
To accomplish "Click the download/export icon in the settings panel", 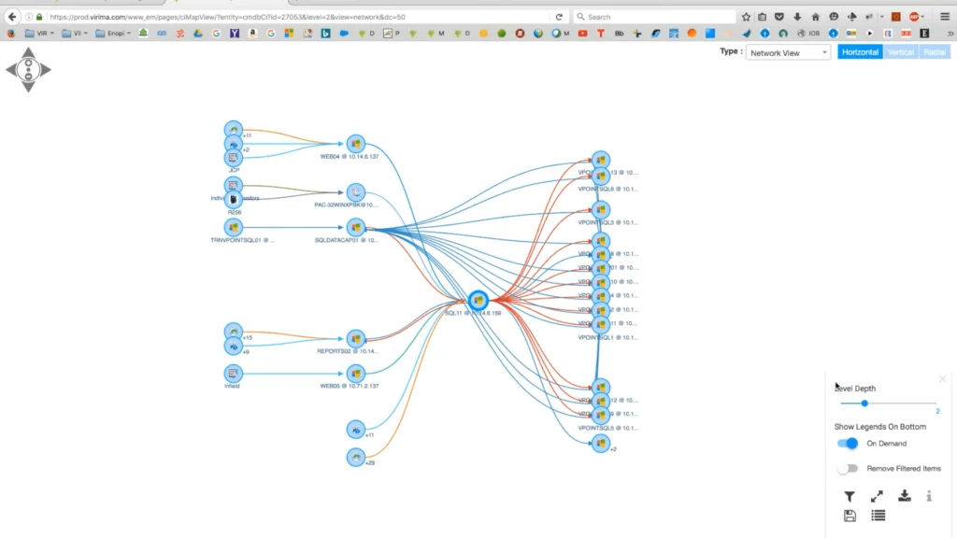I will coord(904,496).
